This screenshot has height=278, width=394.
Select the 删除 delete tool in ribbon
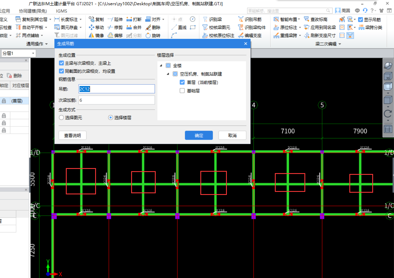[x=153, y=27]
